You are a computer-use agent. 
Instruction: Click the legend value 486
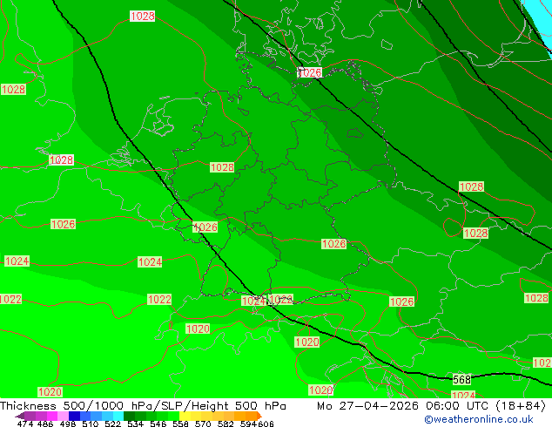click(x=45, y=424)
